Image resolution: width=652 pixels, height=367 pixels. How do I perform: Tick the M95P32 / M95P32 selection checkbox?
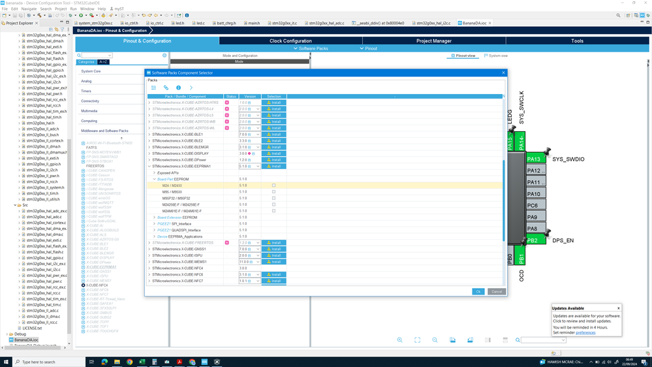click(x=273, y=198)
